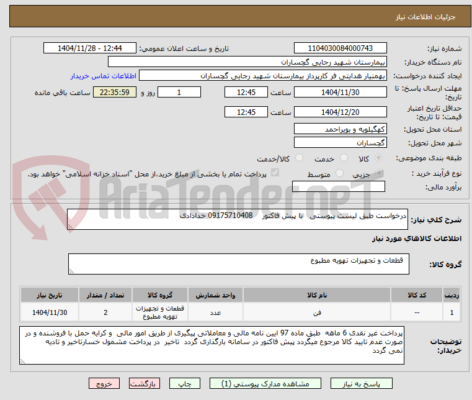Click the اطلاعات کالاهای مورد نیاز heading

417,239
